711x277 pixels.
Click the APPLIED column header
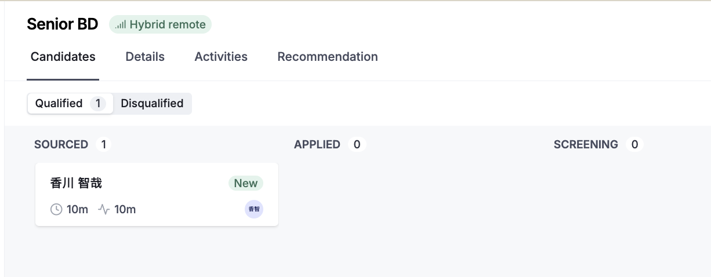click(x=317, y=144)
